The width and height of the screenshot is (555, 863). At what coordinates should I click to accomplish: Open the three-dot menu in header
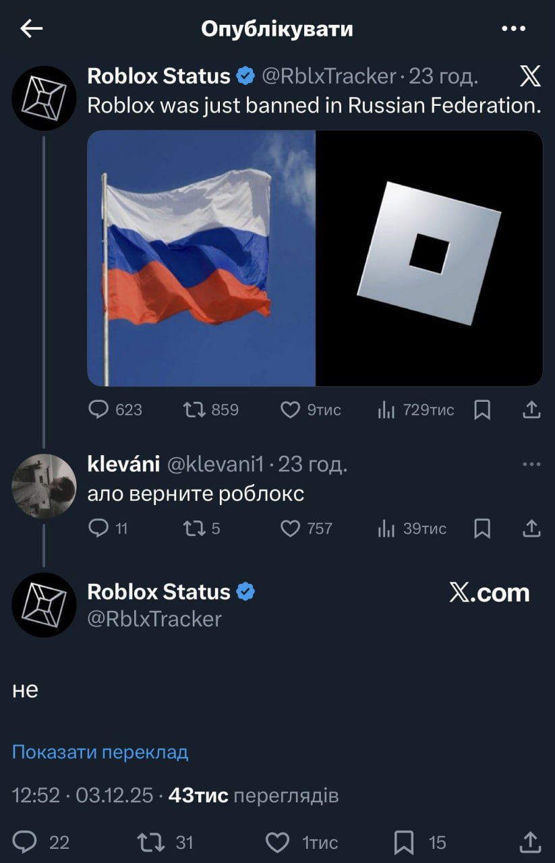(x=514, y=28)
